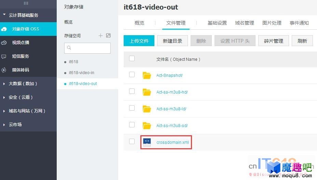This screenshot has height=180, width=317.
Task: Click the 碎片管理 button
Action: pos(274,41)
